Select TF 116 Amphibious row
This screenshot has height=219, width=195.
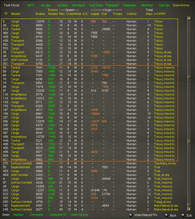[x=90, y=95]
